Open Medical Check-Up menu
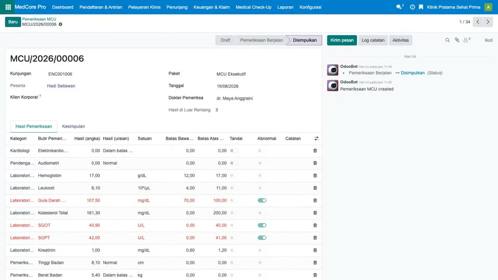 click(254, 7)
